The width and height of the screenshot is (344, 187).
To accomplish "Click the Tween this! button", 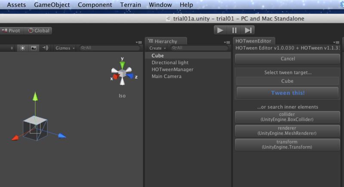I will [x=288, y=93].
